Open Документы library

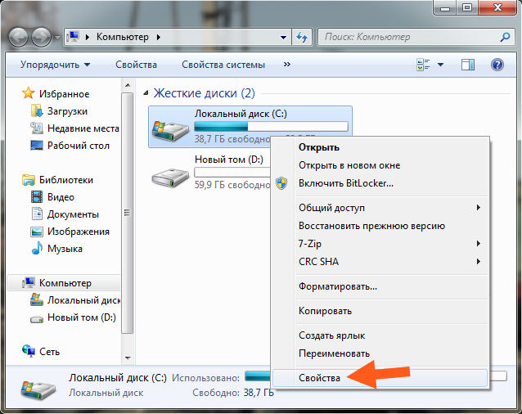[73, 214]
